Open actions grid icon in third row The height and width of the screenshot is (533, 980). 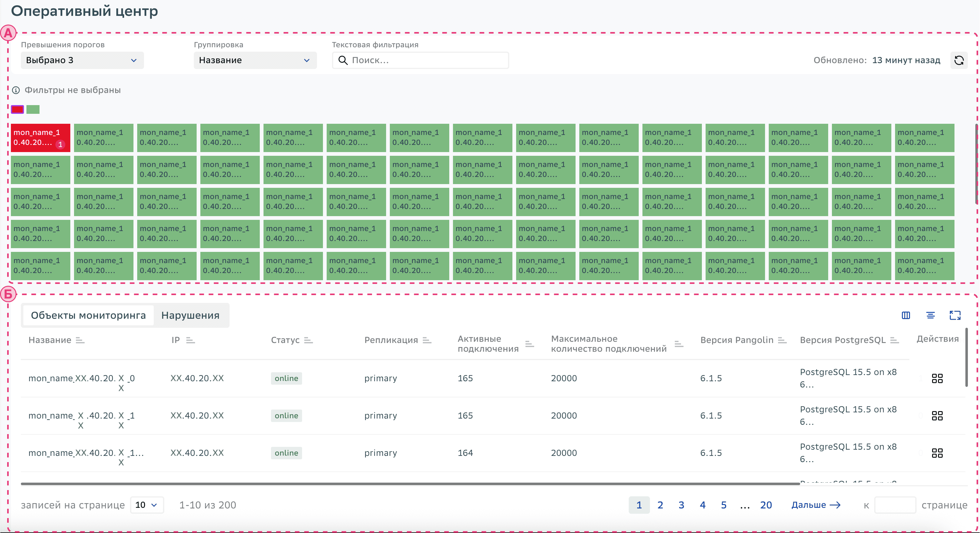coord(937,453)
